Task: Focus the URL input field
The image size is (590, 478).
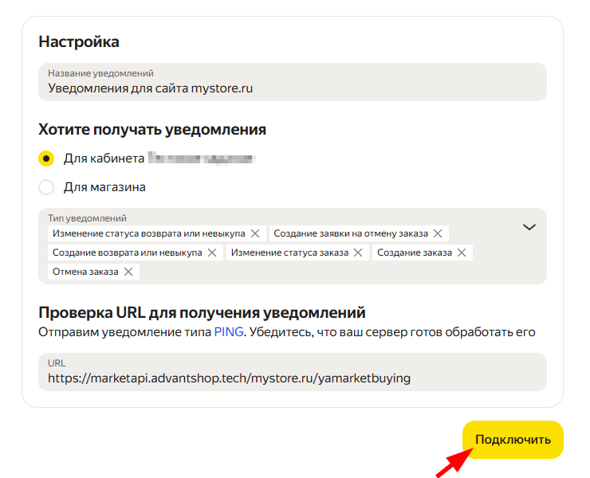Action: 292,378
